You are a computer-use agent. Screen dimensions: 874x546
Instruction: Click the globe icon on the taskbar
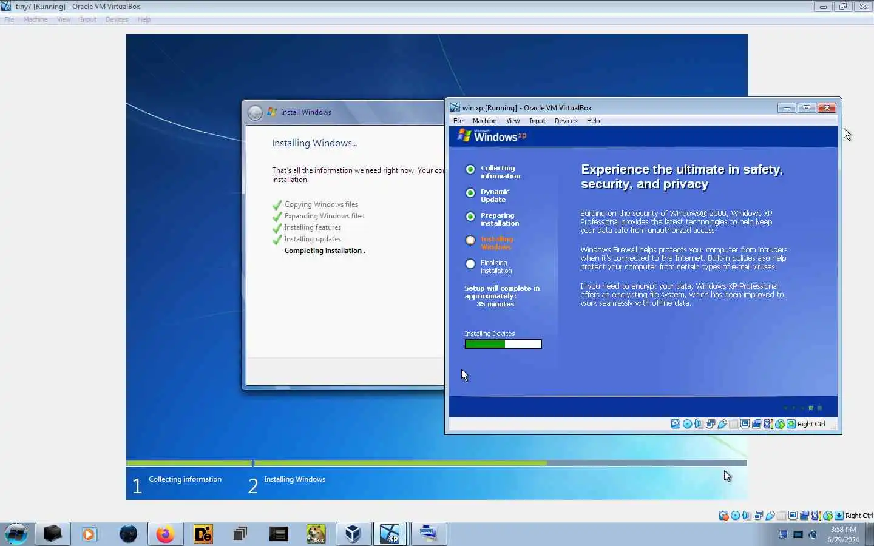(127, 534)
